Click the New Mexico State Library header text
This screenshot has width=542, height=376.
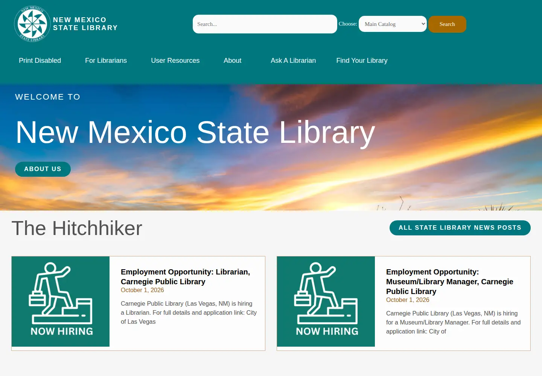(85, 24)
